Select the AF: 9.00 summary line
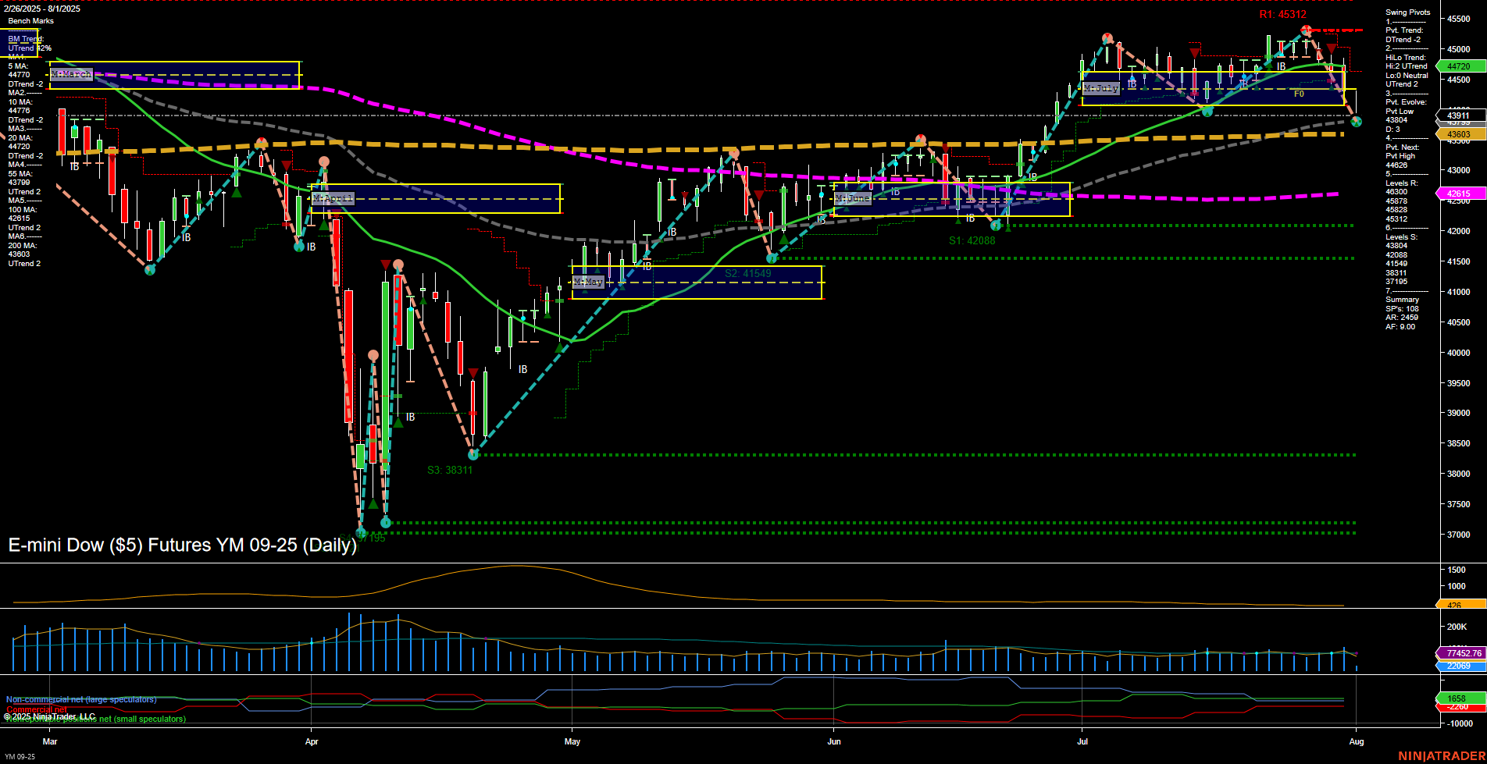Screen dimensions: 1487x764 tap(1400, 327)
